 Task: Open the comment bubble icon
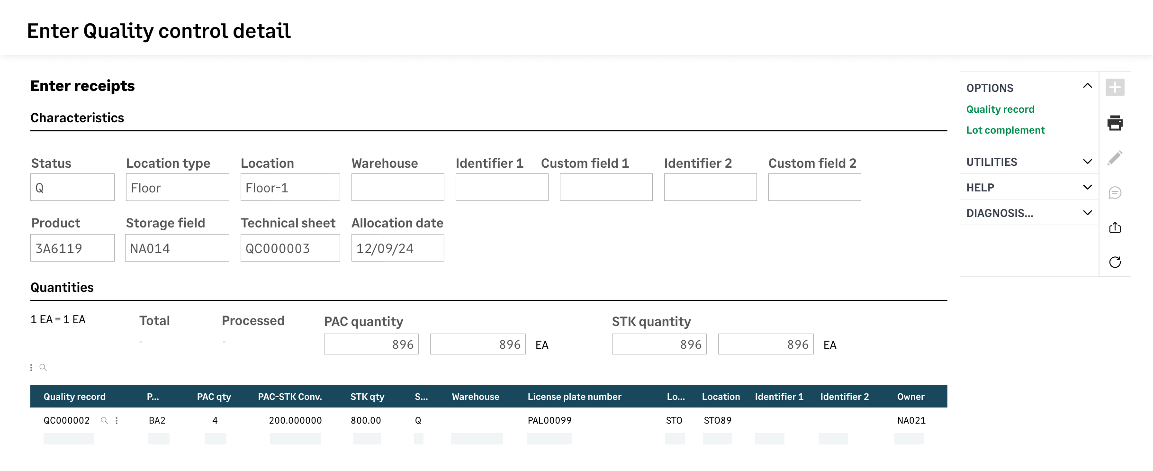1115,193
